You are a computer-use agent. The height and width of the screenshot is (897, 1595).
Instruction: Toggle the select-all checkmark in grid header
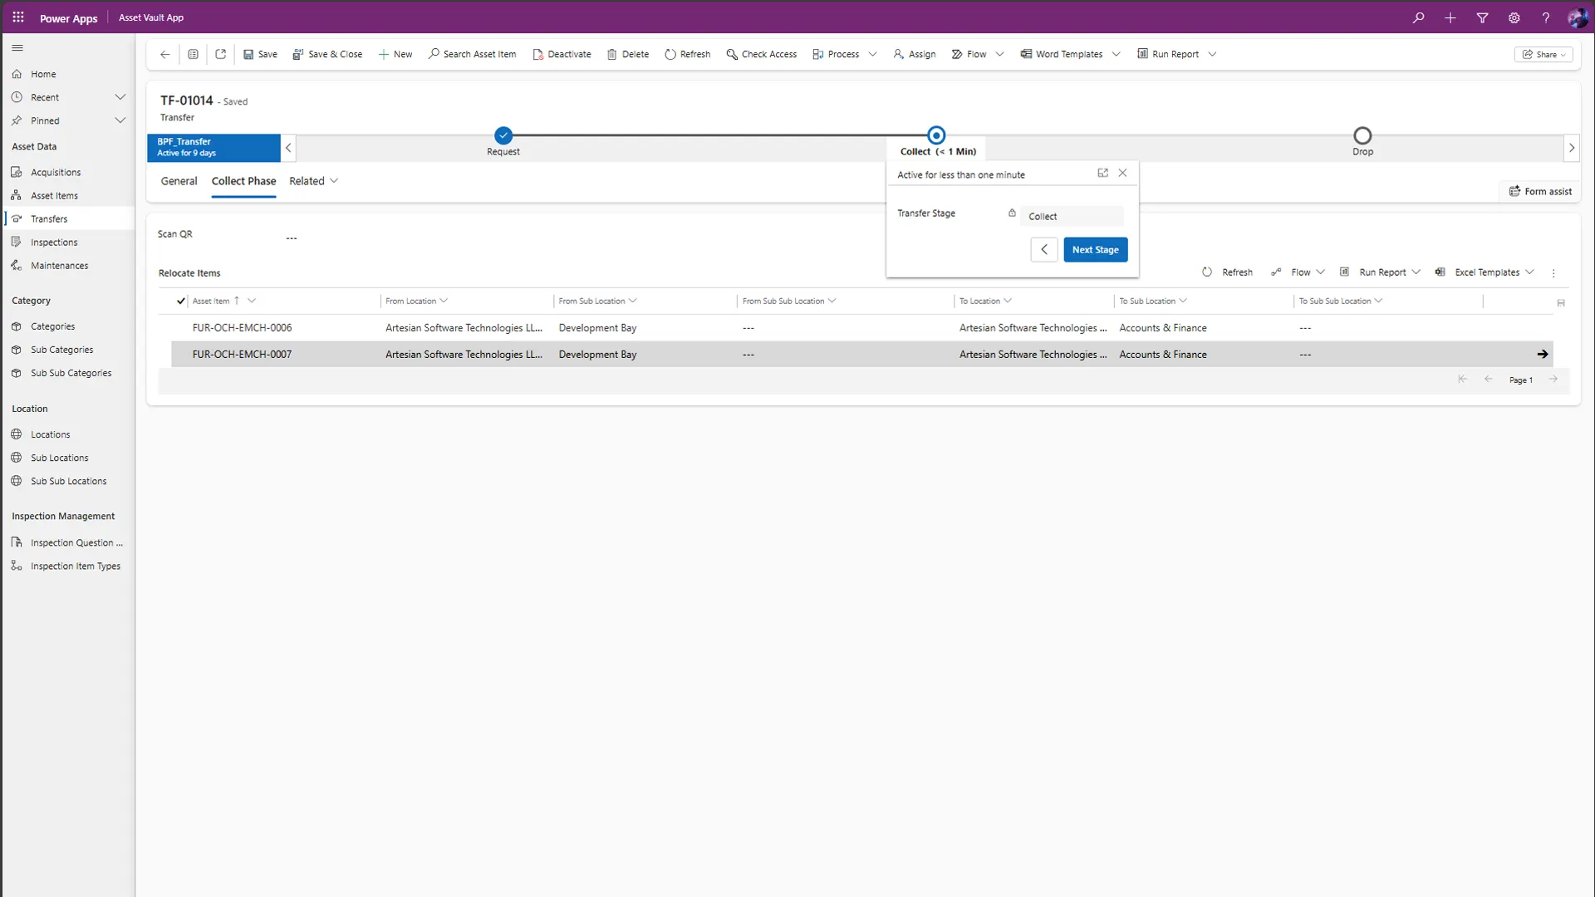tap(180, 301)
